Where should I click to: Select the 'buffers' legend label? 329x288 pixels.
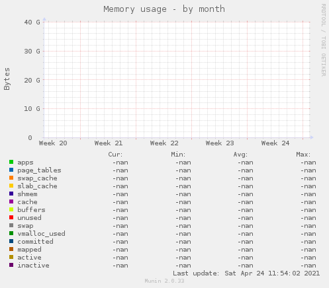coord(31,210)
